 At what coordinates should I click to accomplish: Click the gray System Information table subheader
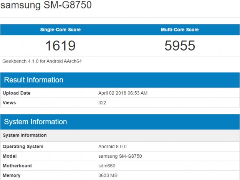pyautogui.click(x=25, y=135)
